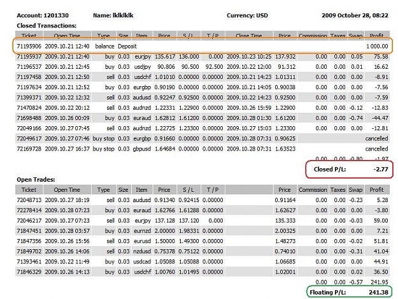The height and width of the screenshot is (299, 398).
Task: Click the usdcad item
Action: coord(142,261)
